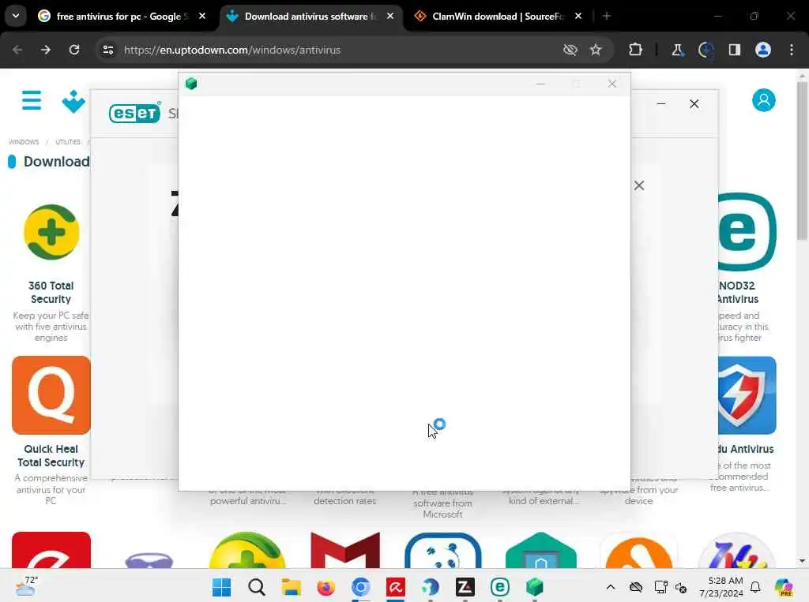The width and height of the screenshot is (809, 602).
Task: Dismiss the inner dialog behind the blank window
Action: (638, 185)
